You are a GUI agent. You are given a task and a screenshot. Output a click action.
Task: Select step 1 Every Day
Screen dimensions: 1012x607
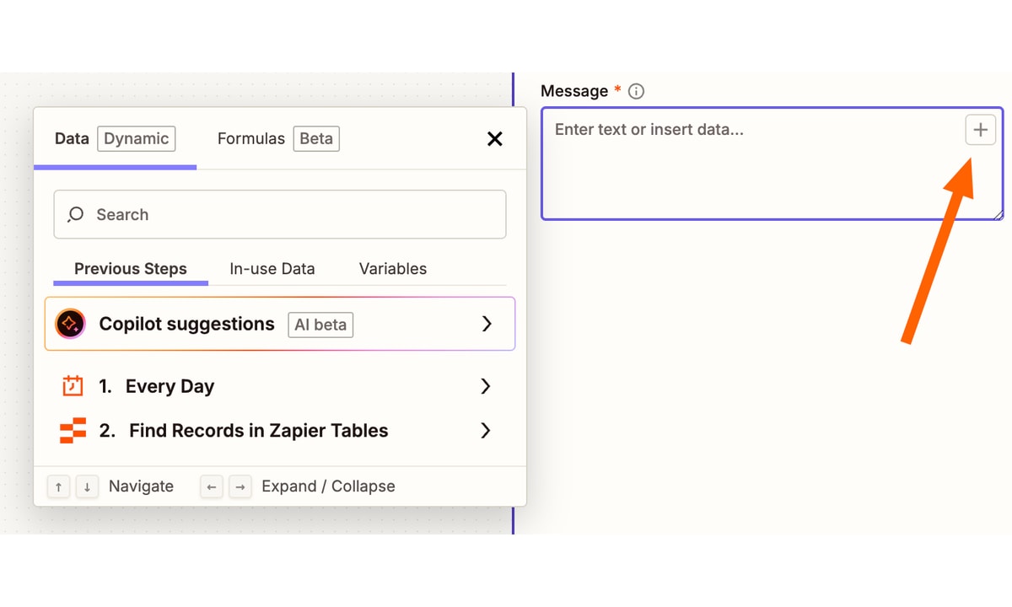coord(280,386)
